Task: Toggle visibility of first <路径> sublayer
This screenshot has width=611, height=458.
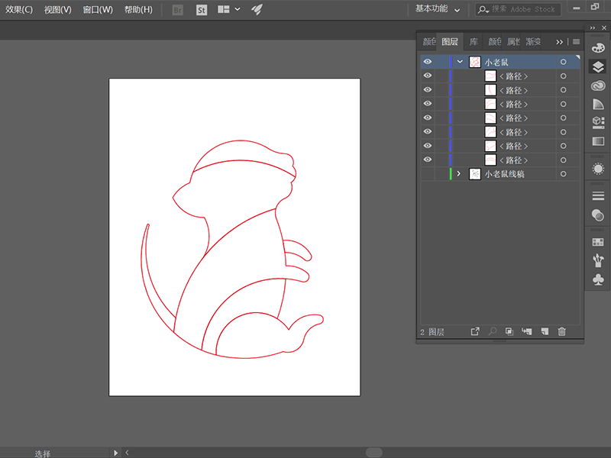Action: pyautogui.click(x=428, y=76)
